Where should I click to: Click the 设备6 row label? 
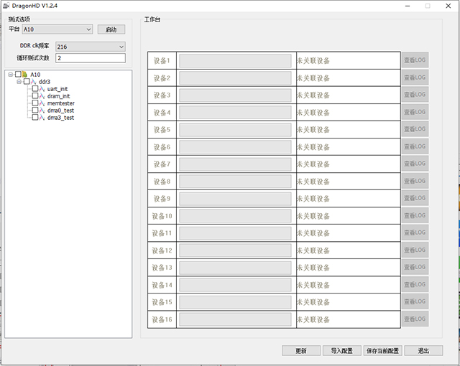[x=162, y=147]
